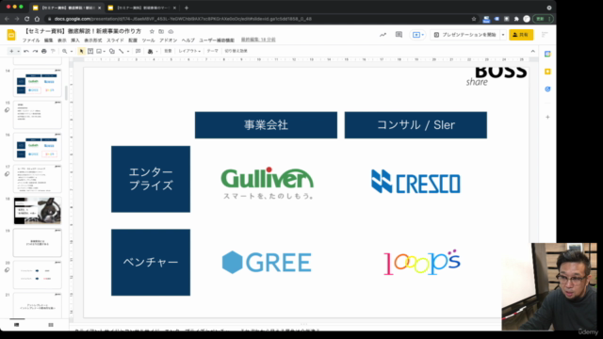
Task: Switch to grid view at bottom
Action: point(51,325)
